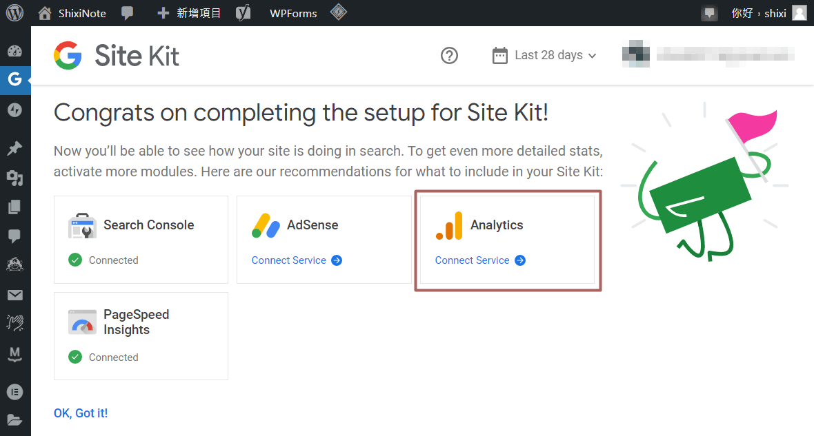814x436 pixels.
Task: Open the comments bubble in admin bar
Action: pyautogui.click(x=127, y=13)
